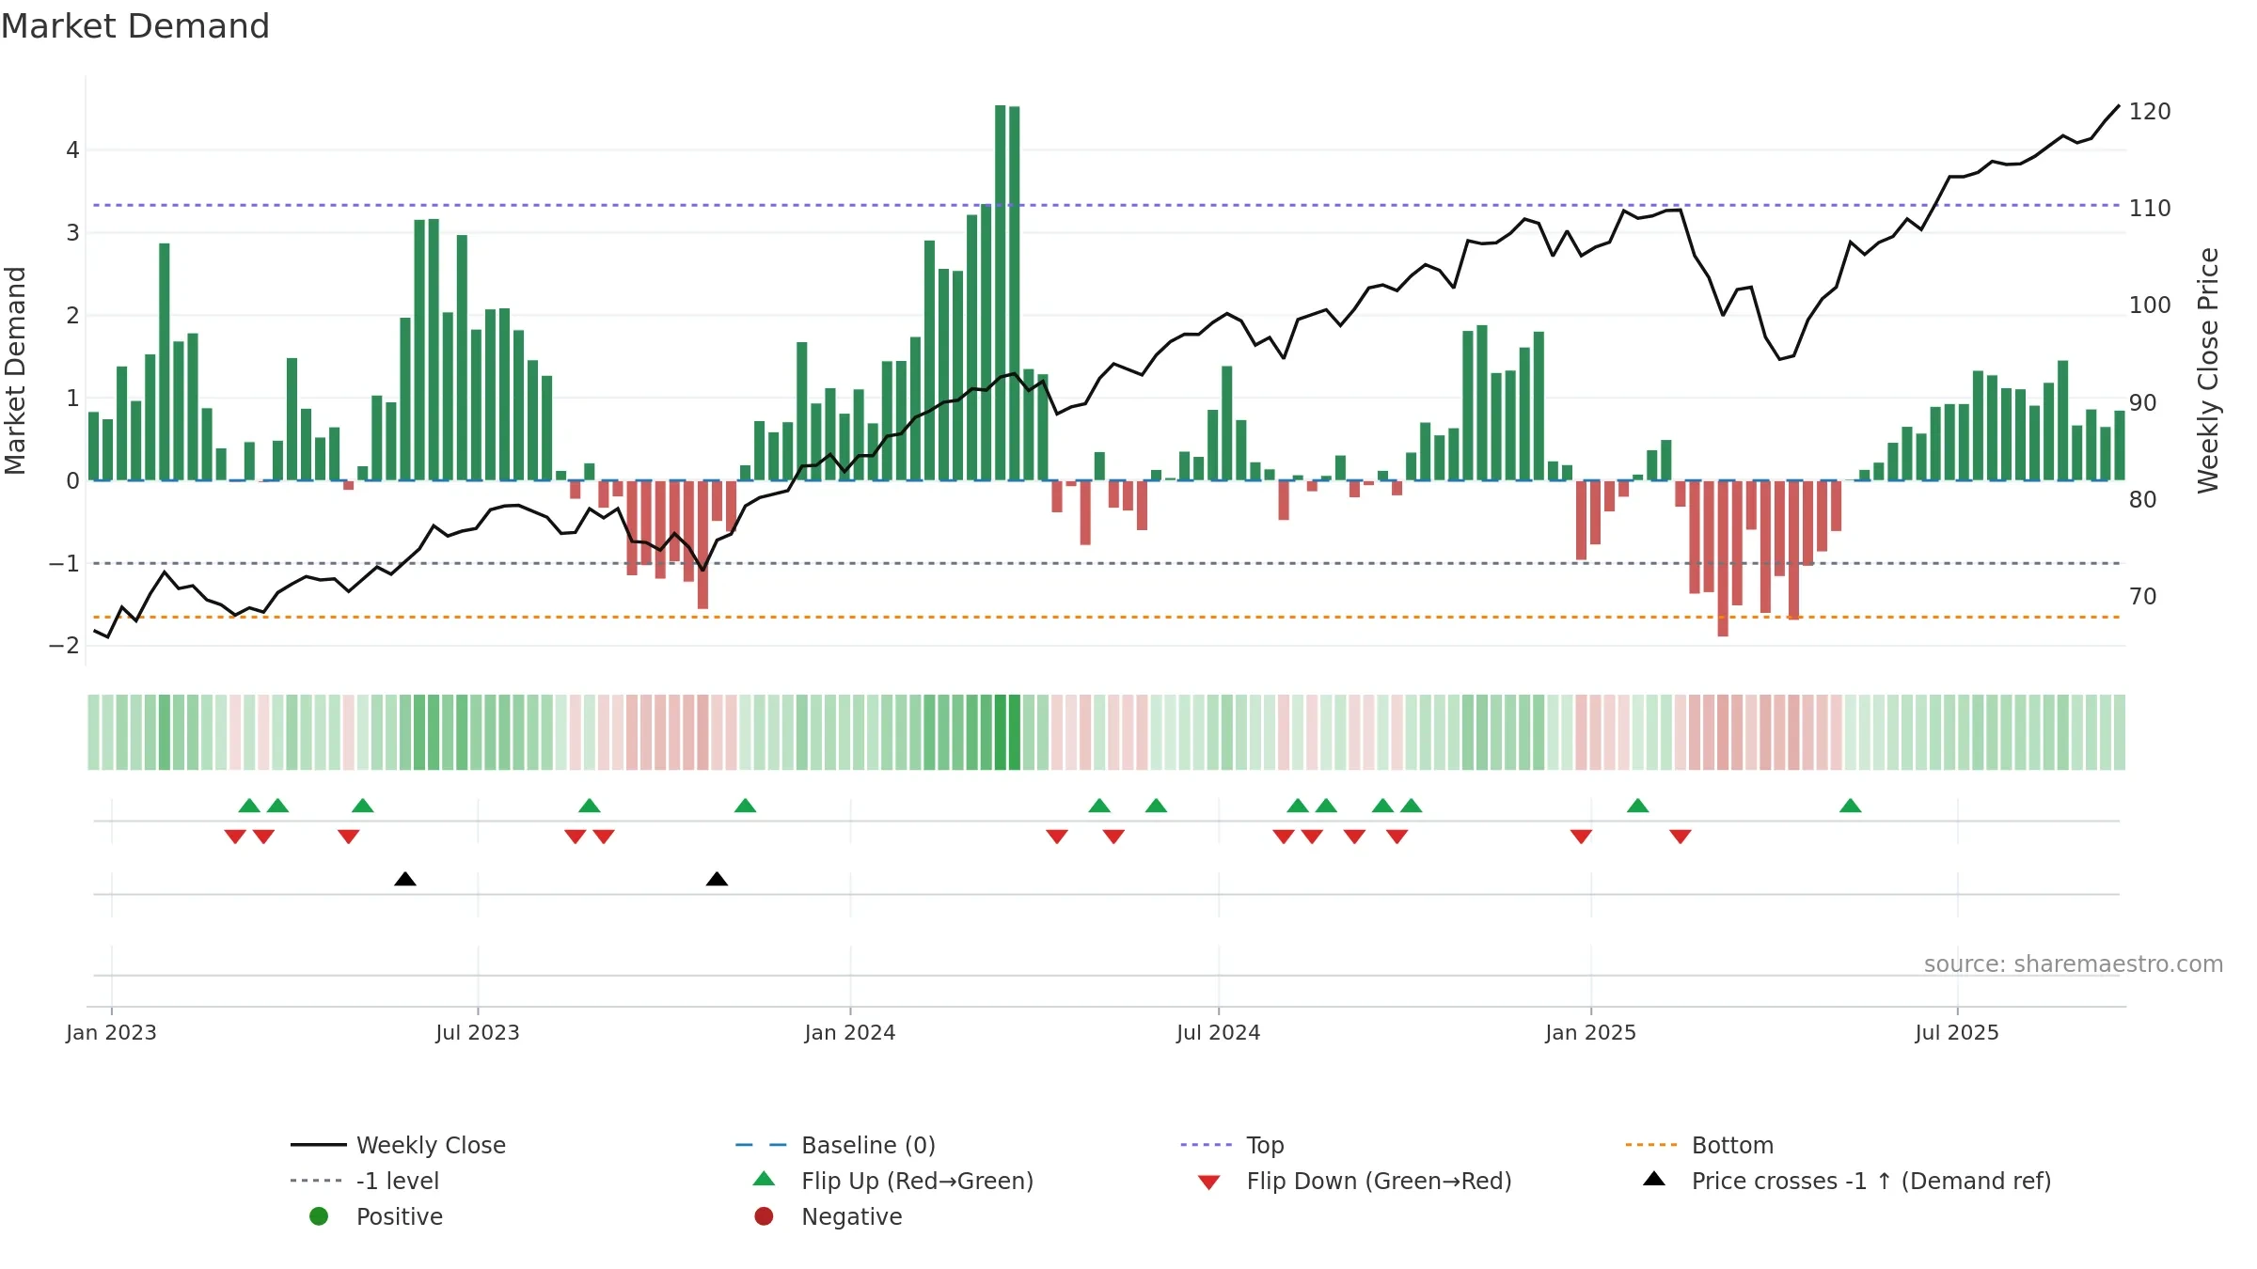2257x1269 pixels.
Task: Click the 'Weekly Close Price' right axis title
Action: tap(2208, 370)
